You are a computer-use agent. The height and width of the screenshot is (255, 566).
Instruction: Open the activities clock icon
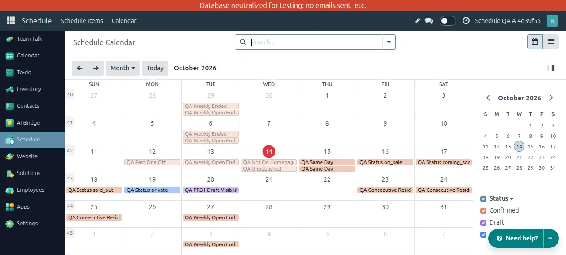(x=466, y=21)
